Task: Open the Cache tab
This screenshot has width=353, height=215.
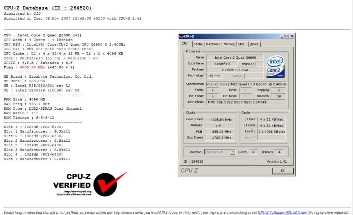Action: pos(198,44)
